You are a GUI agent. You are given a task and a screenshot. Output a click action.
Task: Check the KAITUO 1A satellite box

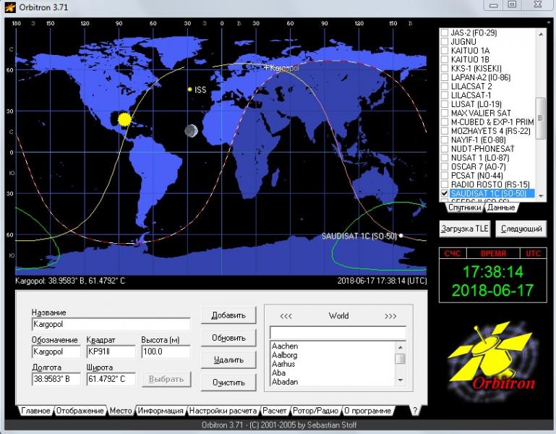click(x=445, y=52)
